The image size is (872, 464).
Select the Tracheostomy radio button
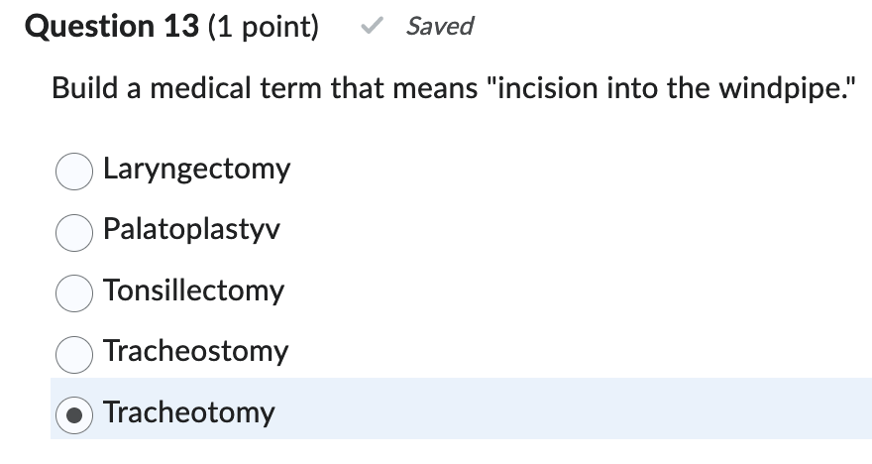tap(74, 353)
